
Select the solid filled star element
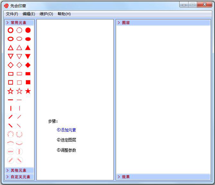(x=28, y=91)
